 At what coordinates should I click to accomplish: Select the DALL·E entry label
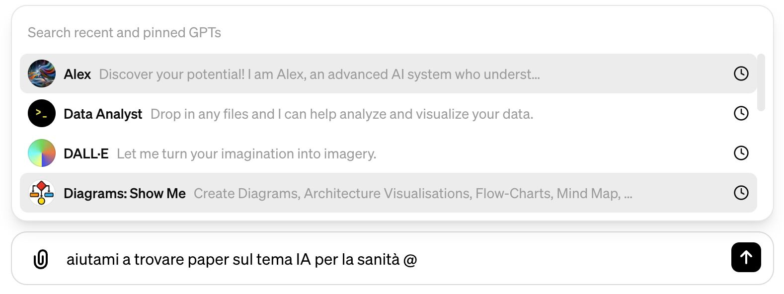86,153
